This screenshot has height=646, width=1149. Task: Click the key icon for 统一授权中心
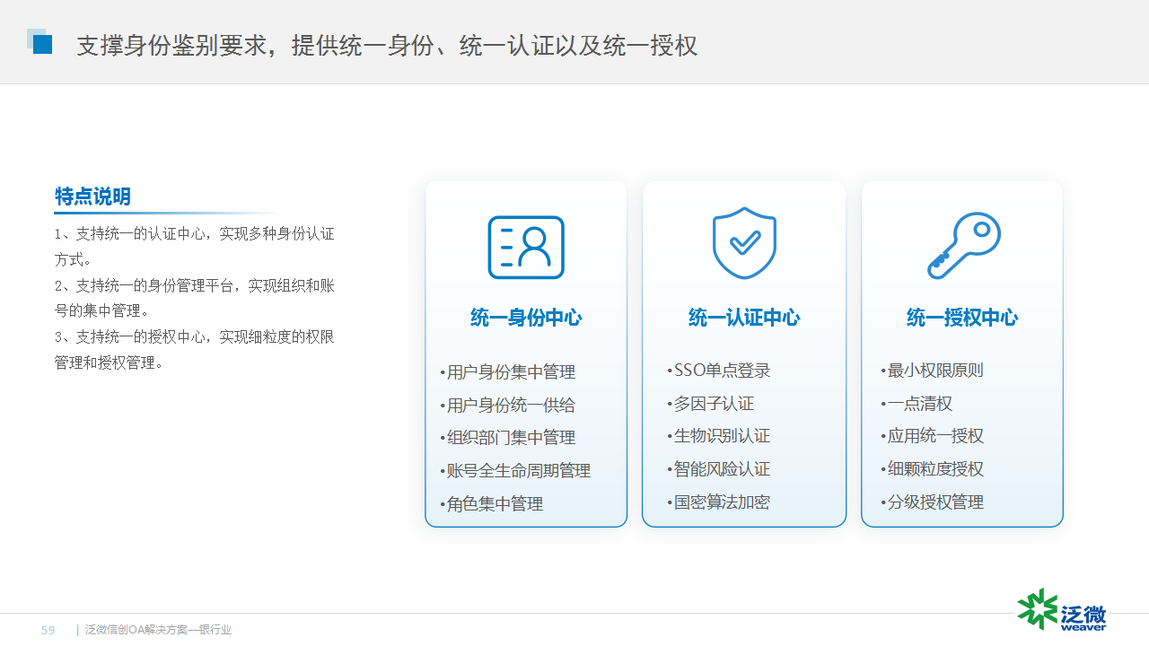(963, 246)
